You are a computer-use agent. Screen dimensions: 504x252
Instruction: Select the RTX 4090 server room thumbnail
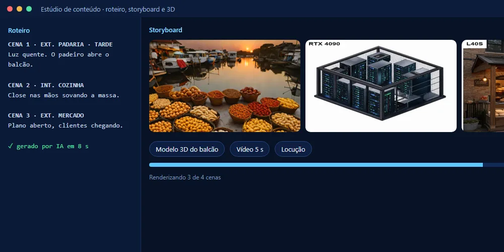pos(381,86)
